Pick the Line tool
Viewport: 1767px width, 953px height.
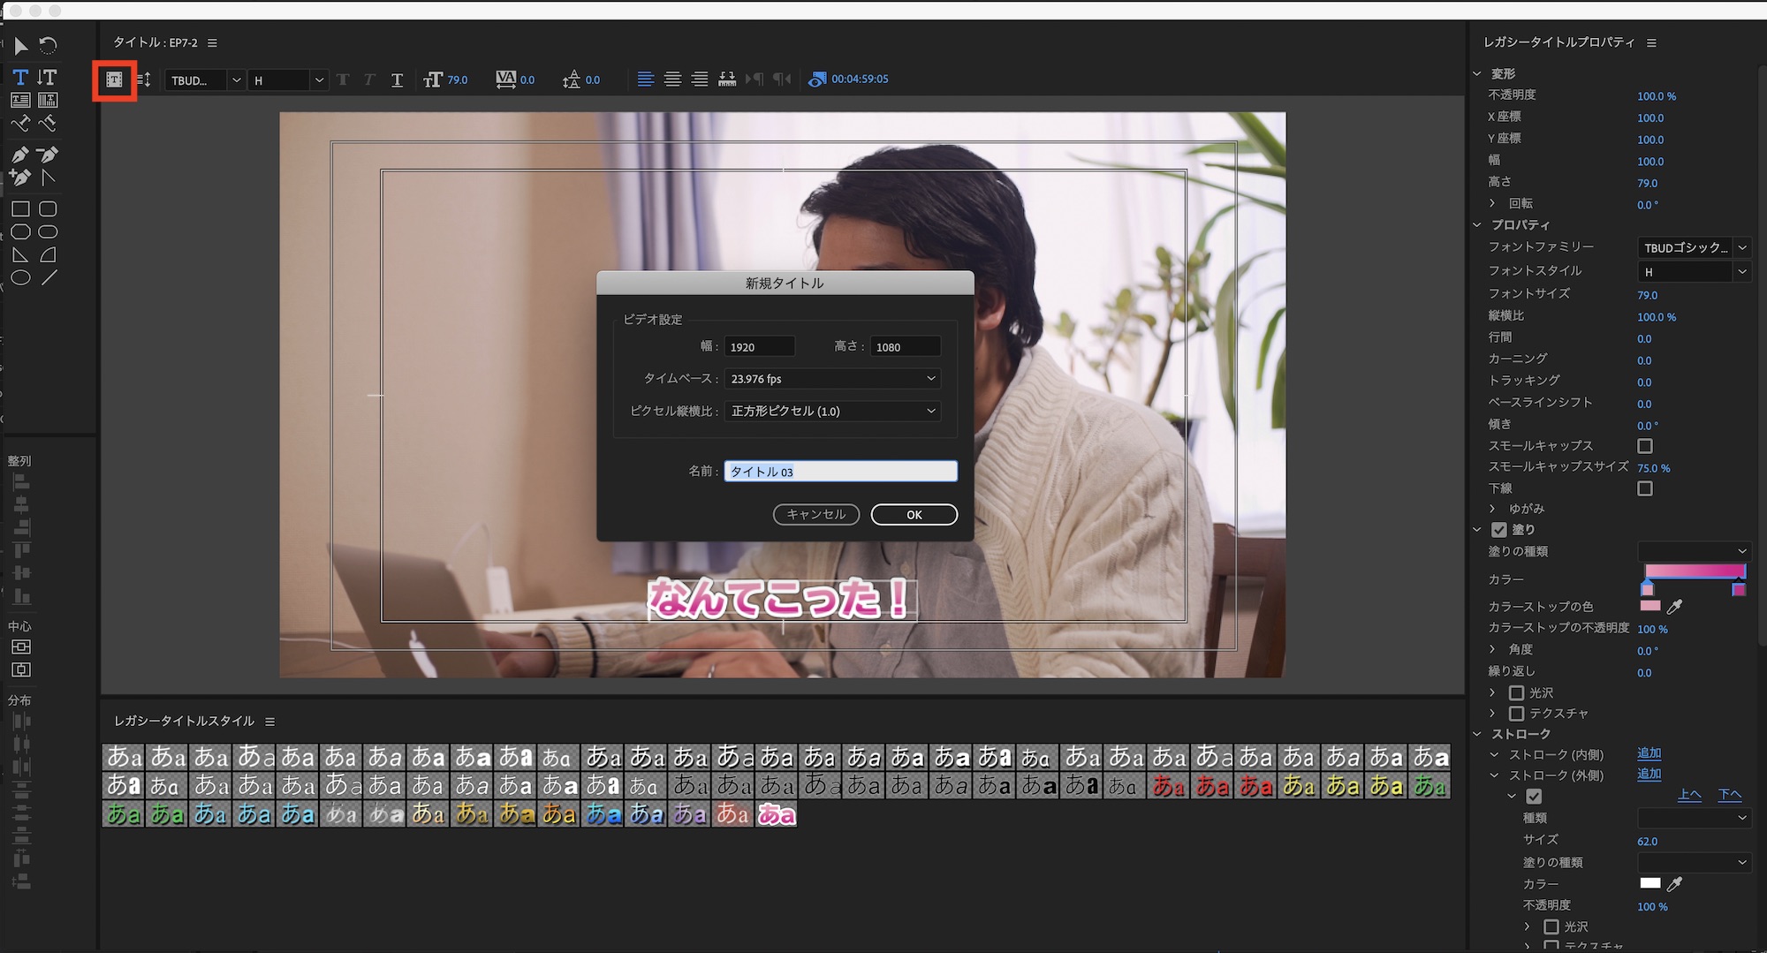[x=49, y=277]
